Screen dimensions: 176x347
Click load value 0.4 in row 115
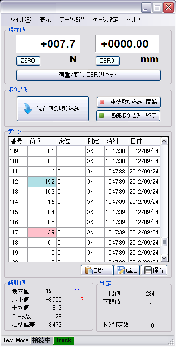click(x=42, y=212)
